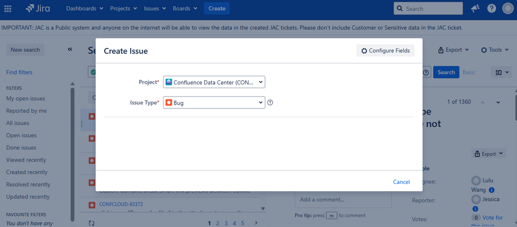The image size is (517, 227).
Task: Open the Help question mark icon
Action: click(492, 9)
